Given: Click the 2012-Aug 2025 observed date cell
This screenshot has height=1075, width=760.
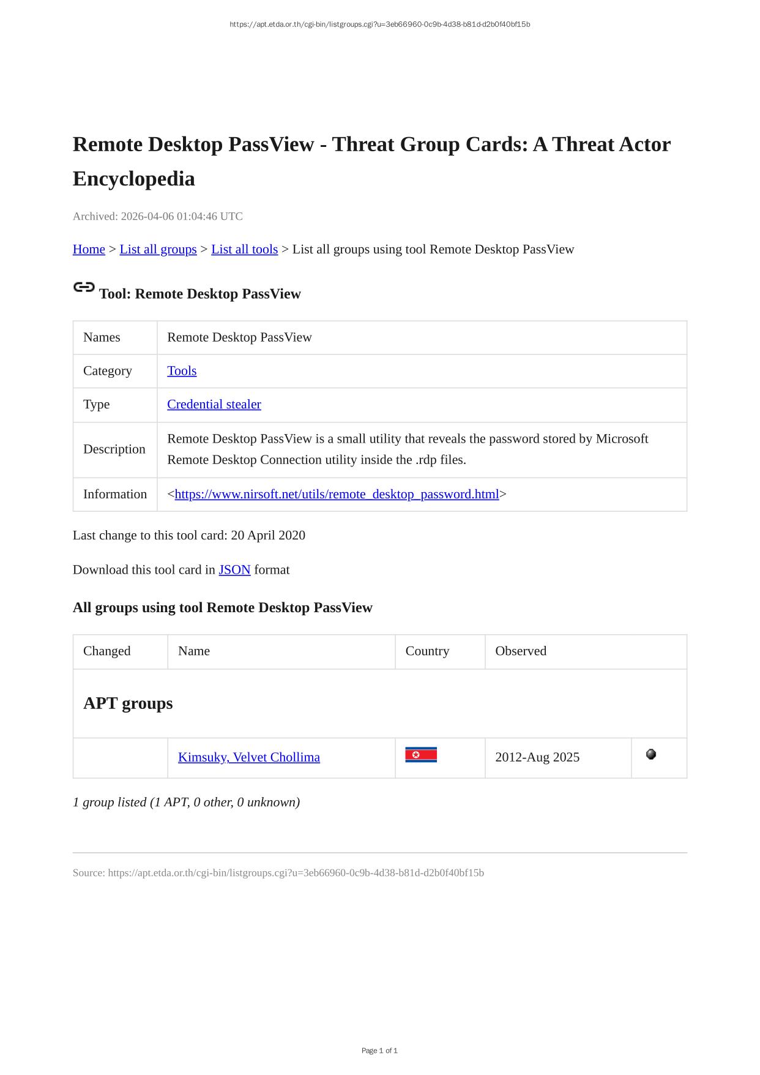Looking at the screenshot, I should (x=537, y=757).
